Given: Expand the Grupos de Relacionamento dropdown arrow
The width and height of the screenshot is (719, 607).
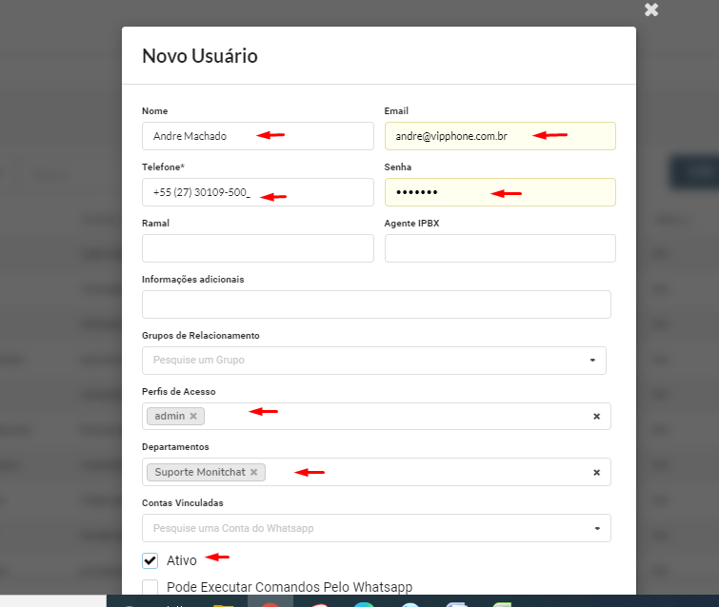Looking at the screenshot, I should (x=592, y=360).
